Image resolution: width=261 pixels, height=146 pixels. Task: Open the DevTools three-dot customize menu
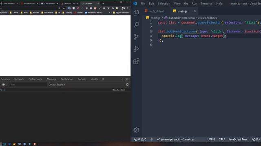click(122, 79)
